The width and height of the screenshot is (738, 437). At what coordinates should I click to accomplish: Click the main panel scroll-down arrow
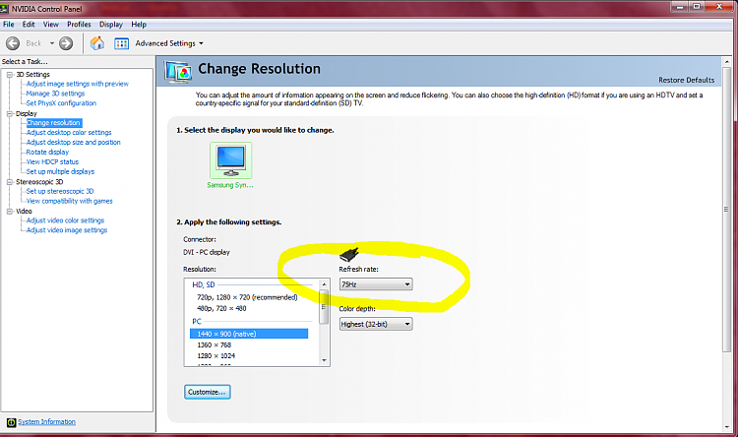pos(726,427)
